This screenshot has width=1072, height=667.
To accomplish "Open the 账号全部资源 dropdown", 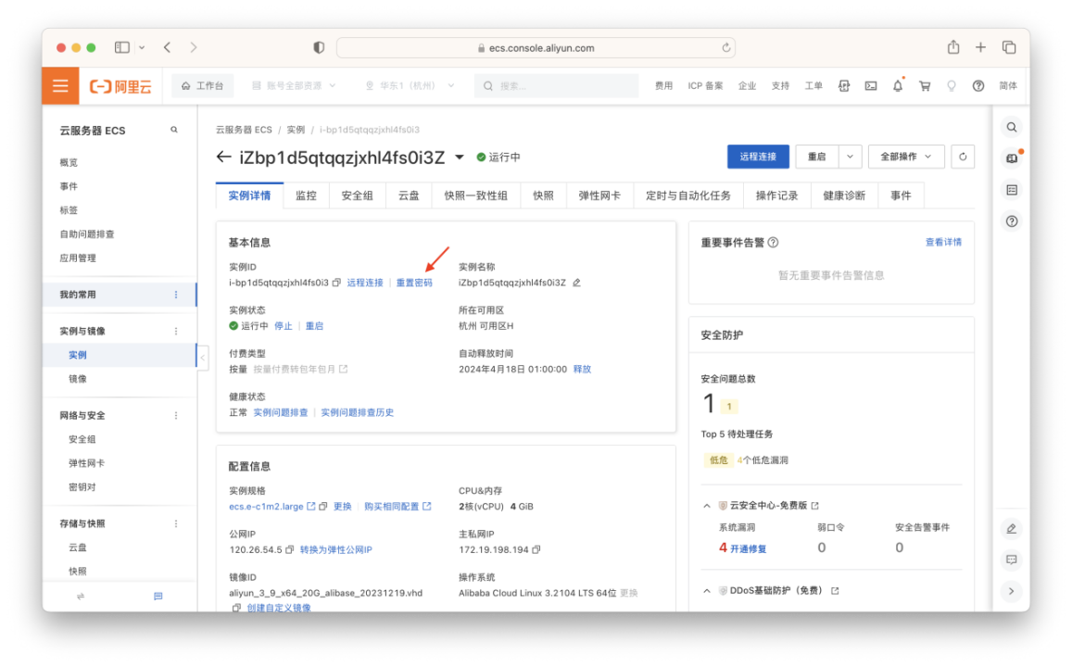I will [294, 86].
